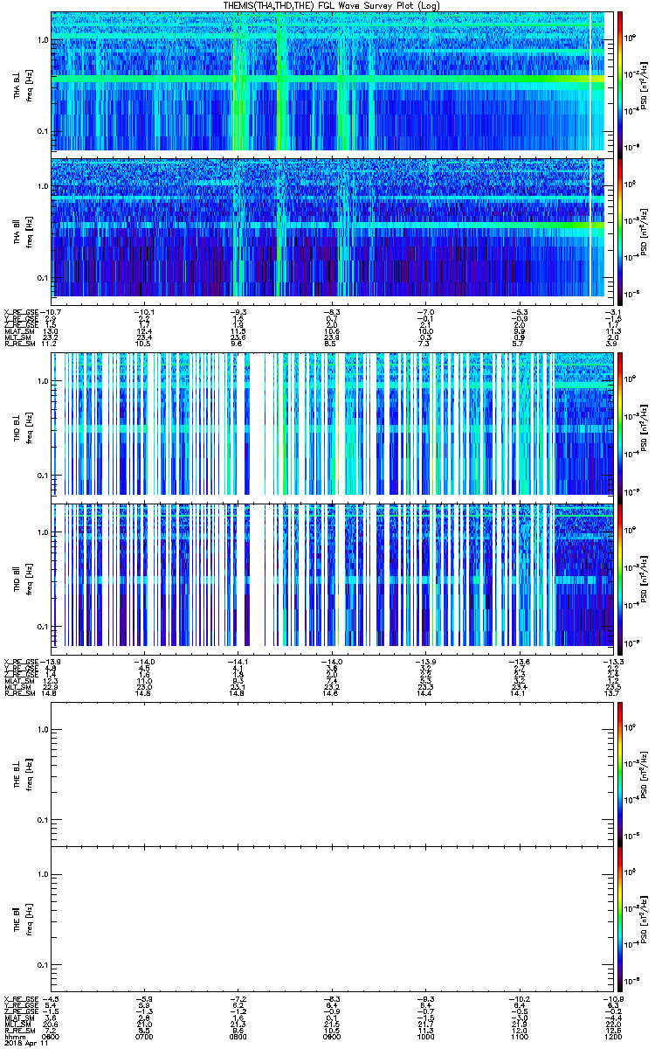The width and height of the screenshot is (655, 1049).
Task: Click the 1.0 frequency tick on THD B⊥ axis
Action: [43, 382]
